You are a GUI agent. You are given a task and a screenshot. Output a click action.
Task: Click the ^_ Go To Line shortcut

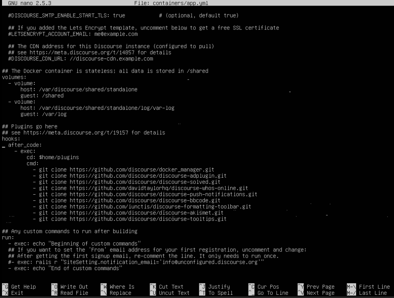(x=268, y=293)
